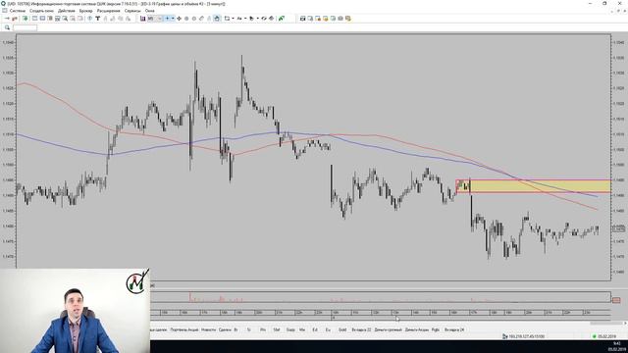Open the Действия menu

[67, 11]
